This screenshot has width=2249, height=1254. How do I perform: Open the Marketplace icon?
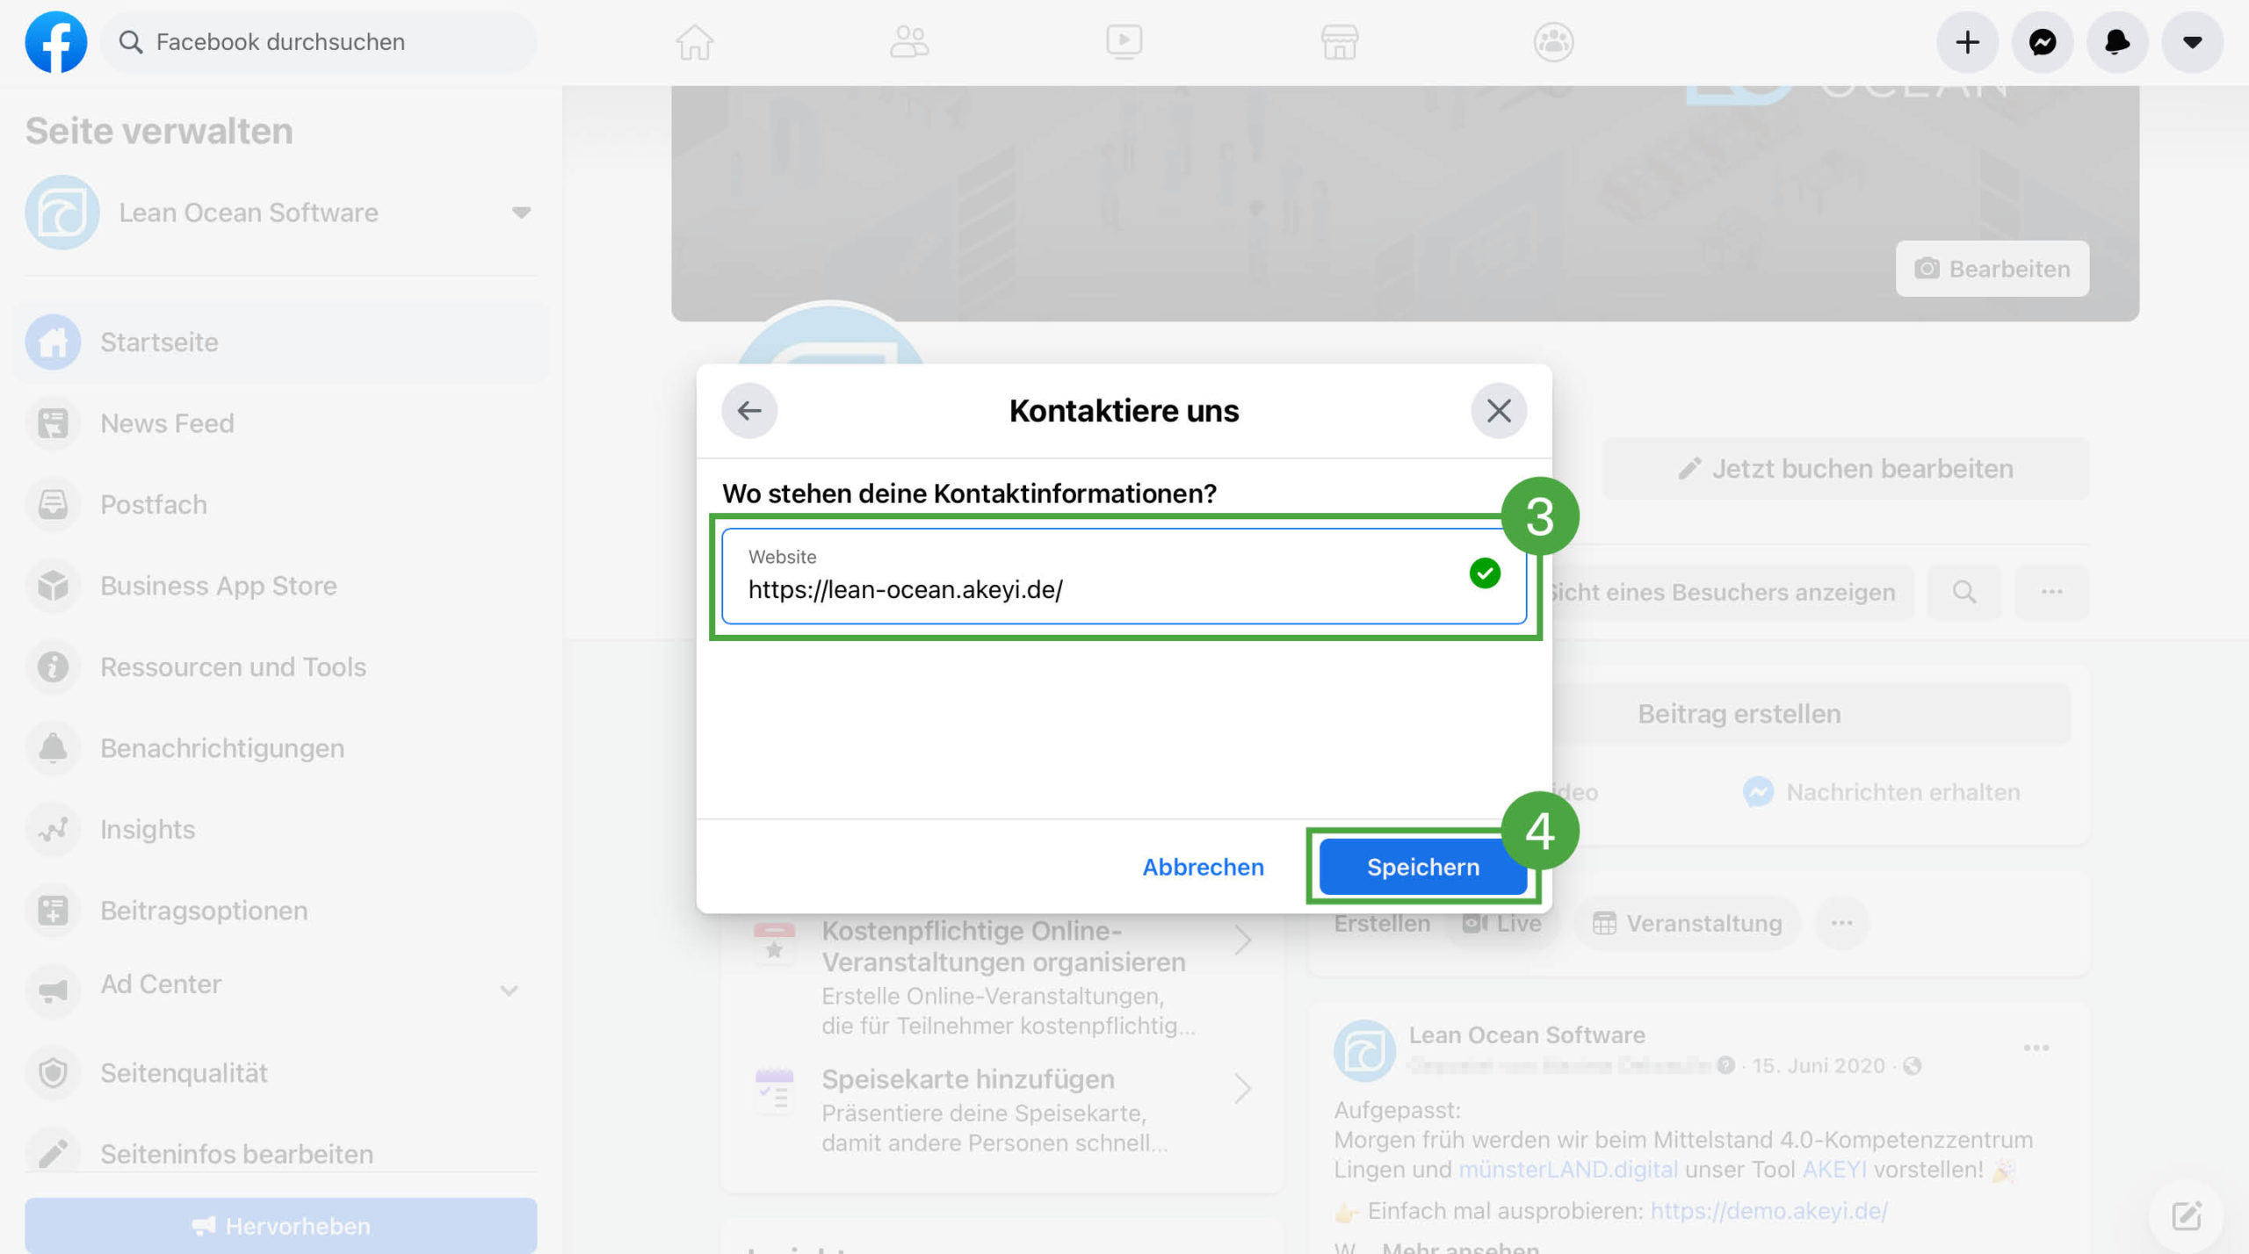pos(1339,42)
